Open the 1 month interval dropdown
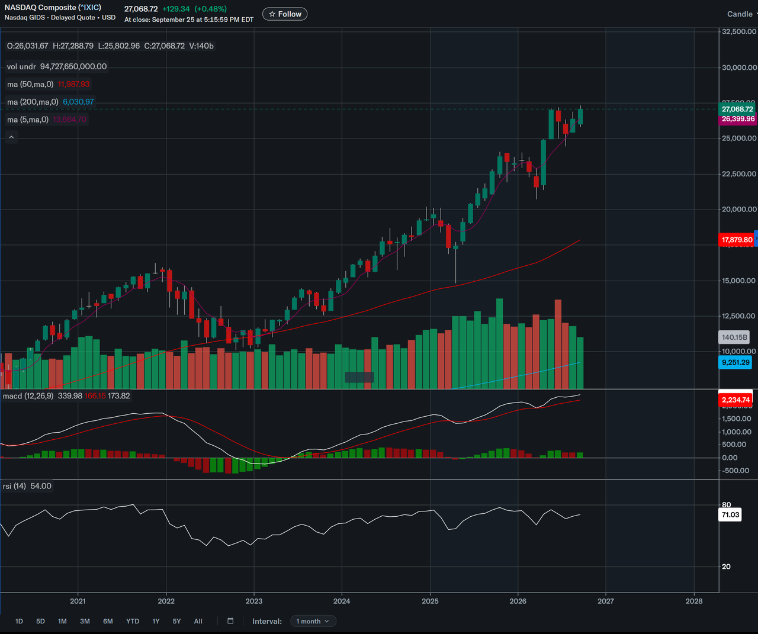 coord(313,621)
